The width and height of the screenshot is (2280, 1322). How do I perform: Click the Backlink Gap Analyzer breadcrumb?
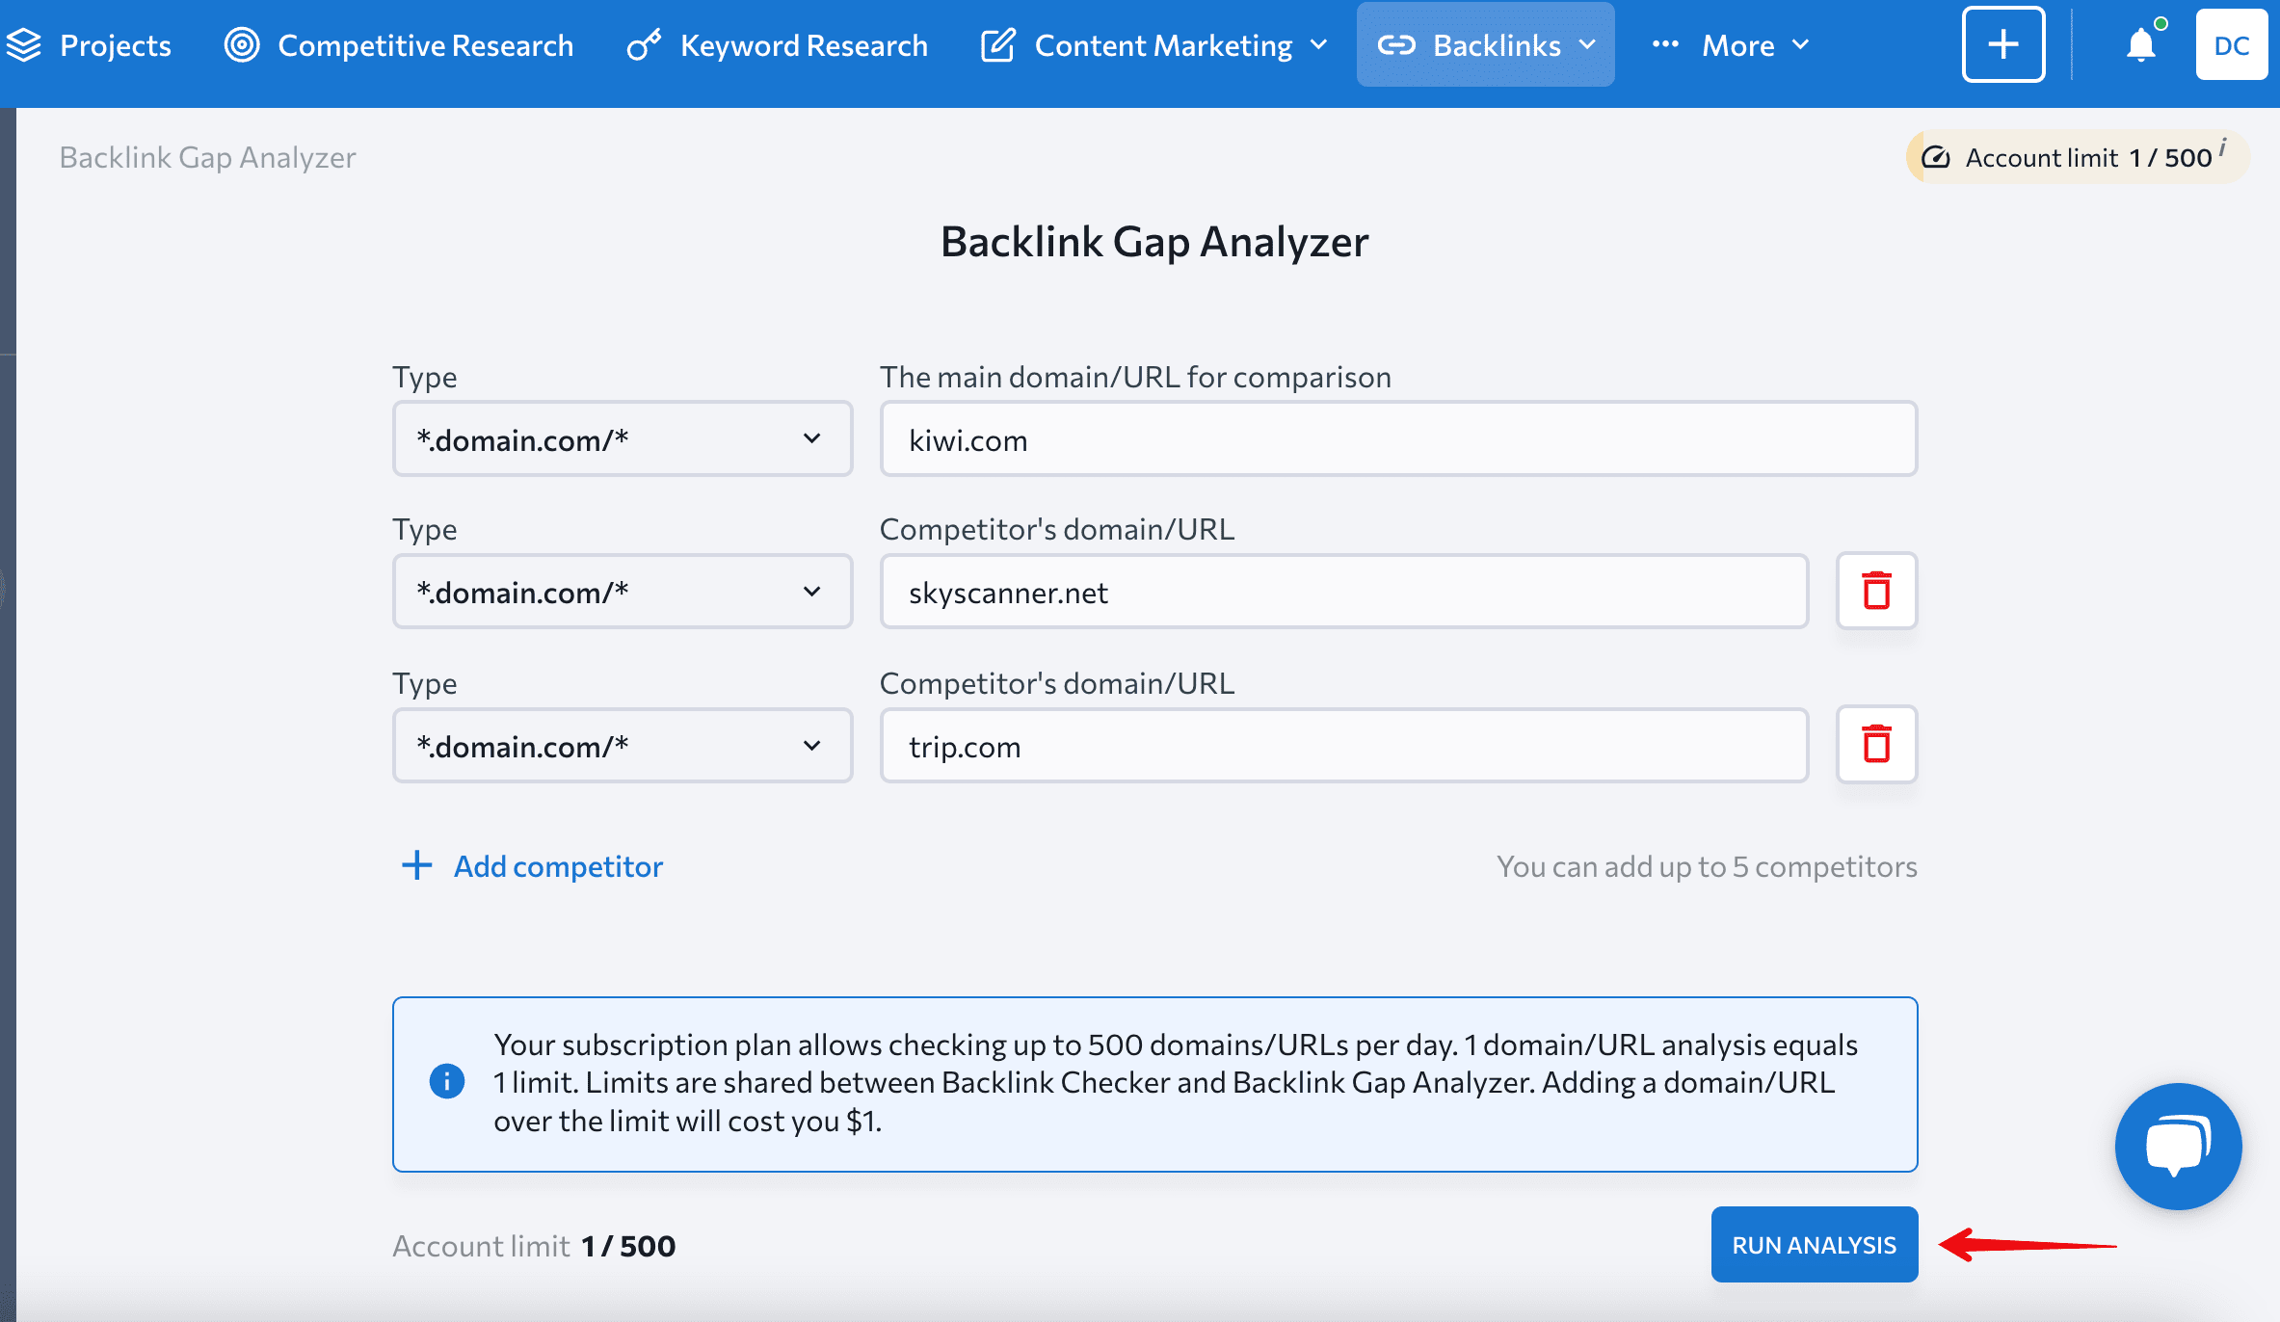(207, 157)
